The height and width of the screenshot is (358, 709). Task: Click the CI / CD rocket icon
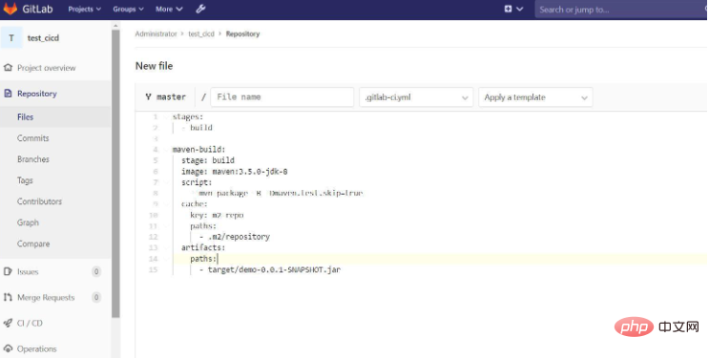8,323
